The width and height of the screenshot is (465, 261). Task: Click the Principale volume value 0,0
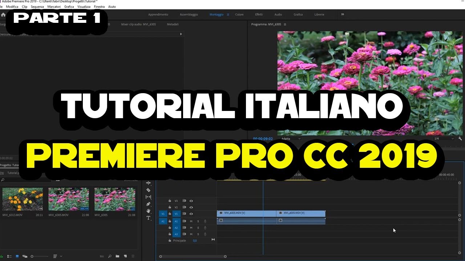coord(195,241)
